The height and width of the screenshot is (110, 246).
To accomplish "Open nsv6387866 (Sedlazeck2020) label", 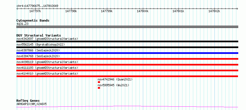I will click(38, 50).
